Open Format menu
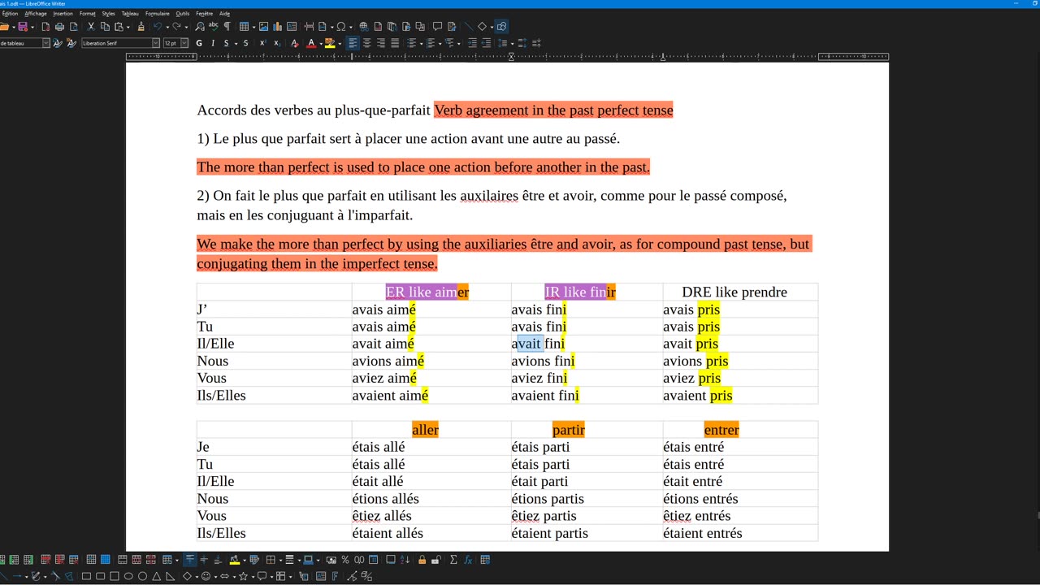The width and height of the screenshot is (1040, 585). (87, 14)
